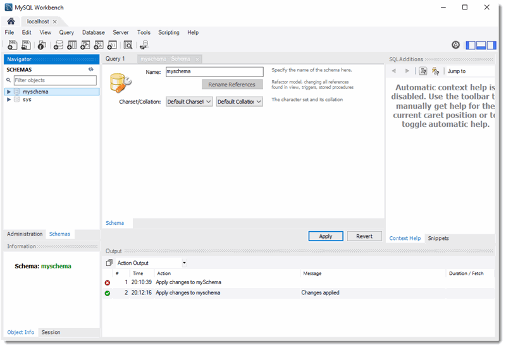The height and width of the screenshot is (348, 506).
Task: Open the Tools menu
Action: tap(144, 32)
